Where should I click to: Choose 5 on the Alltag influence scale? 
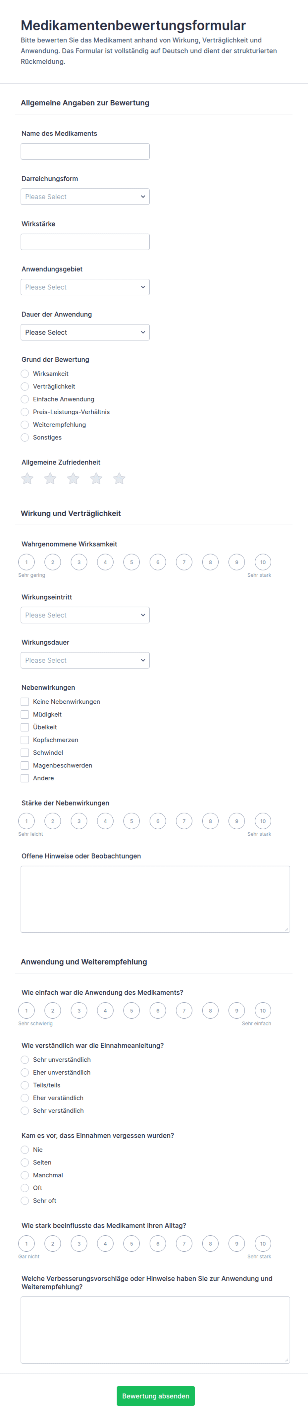click(131, 1243)
